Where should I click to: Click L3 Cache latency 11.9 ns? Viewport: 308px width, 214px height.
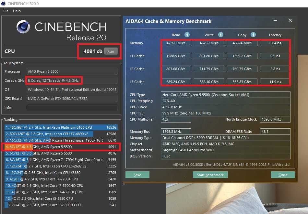point(275,82)
